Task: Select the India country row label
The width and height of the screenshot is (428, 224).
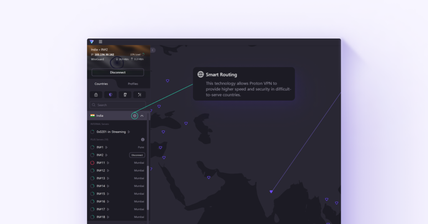Action: 100,116
